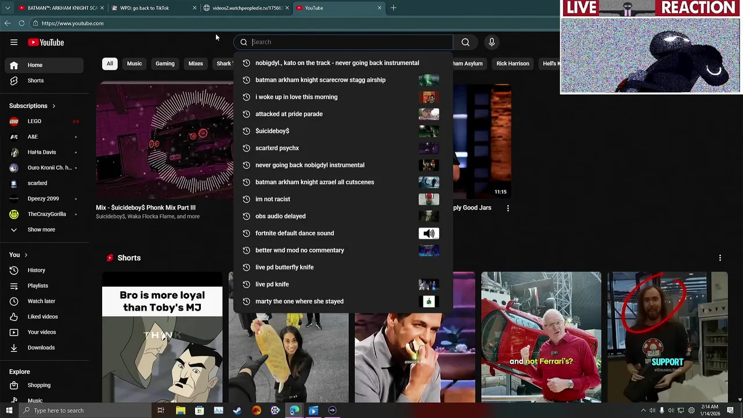Open the Short with SUPPORT mushroom shirt

tap(667, 337)
